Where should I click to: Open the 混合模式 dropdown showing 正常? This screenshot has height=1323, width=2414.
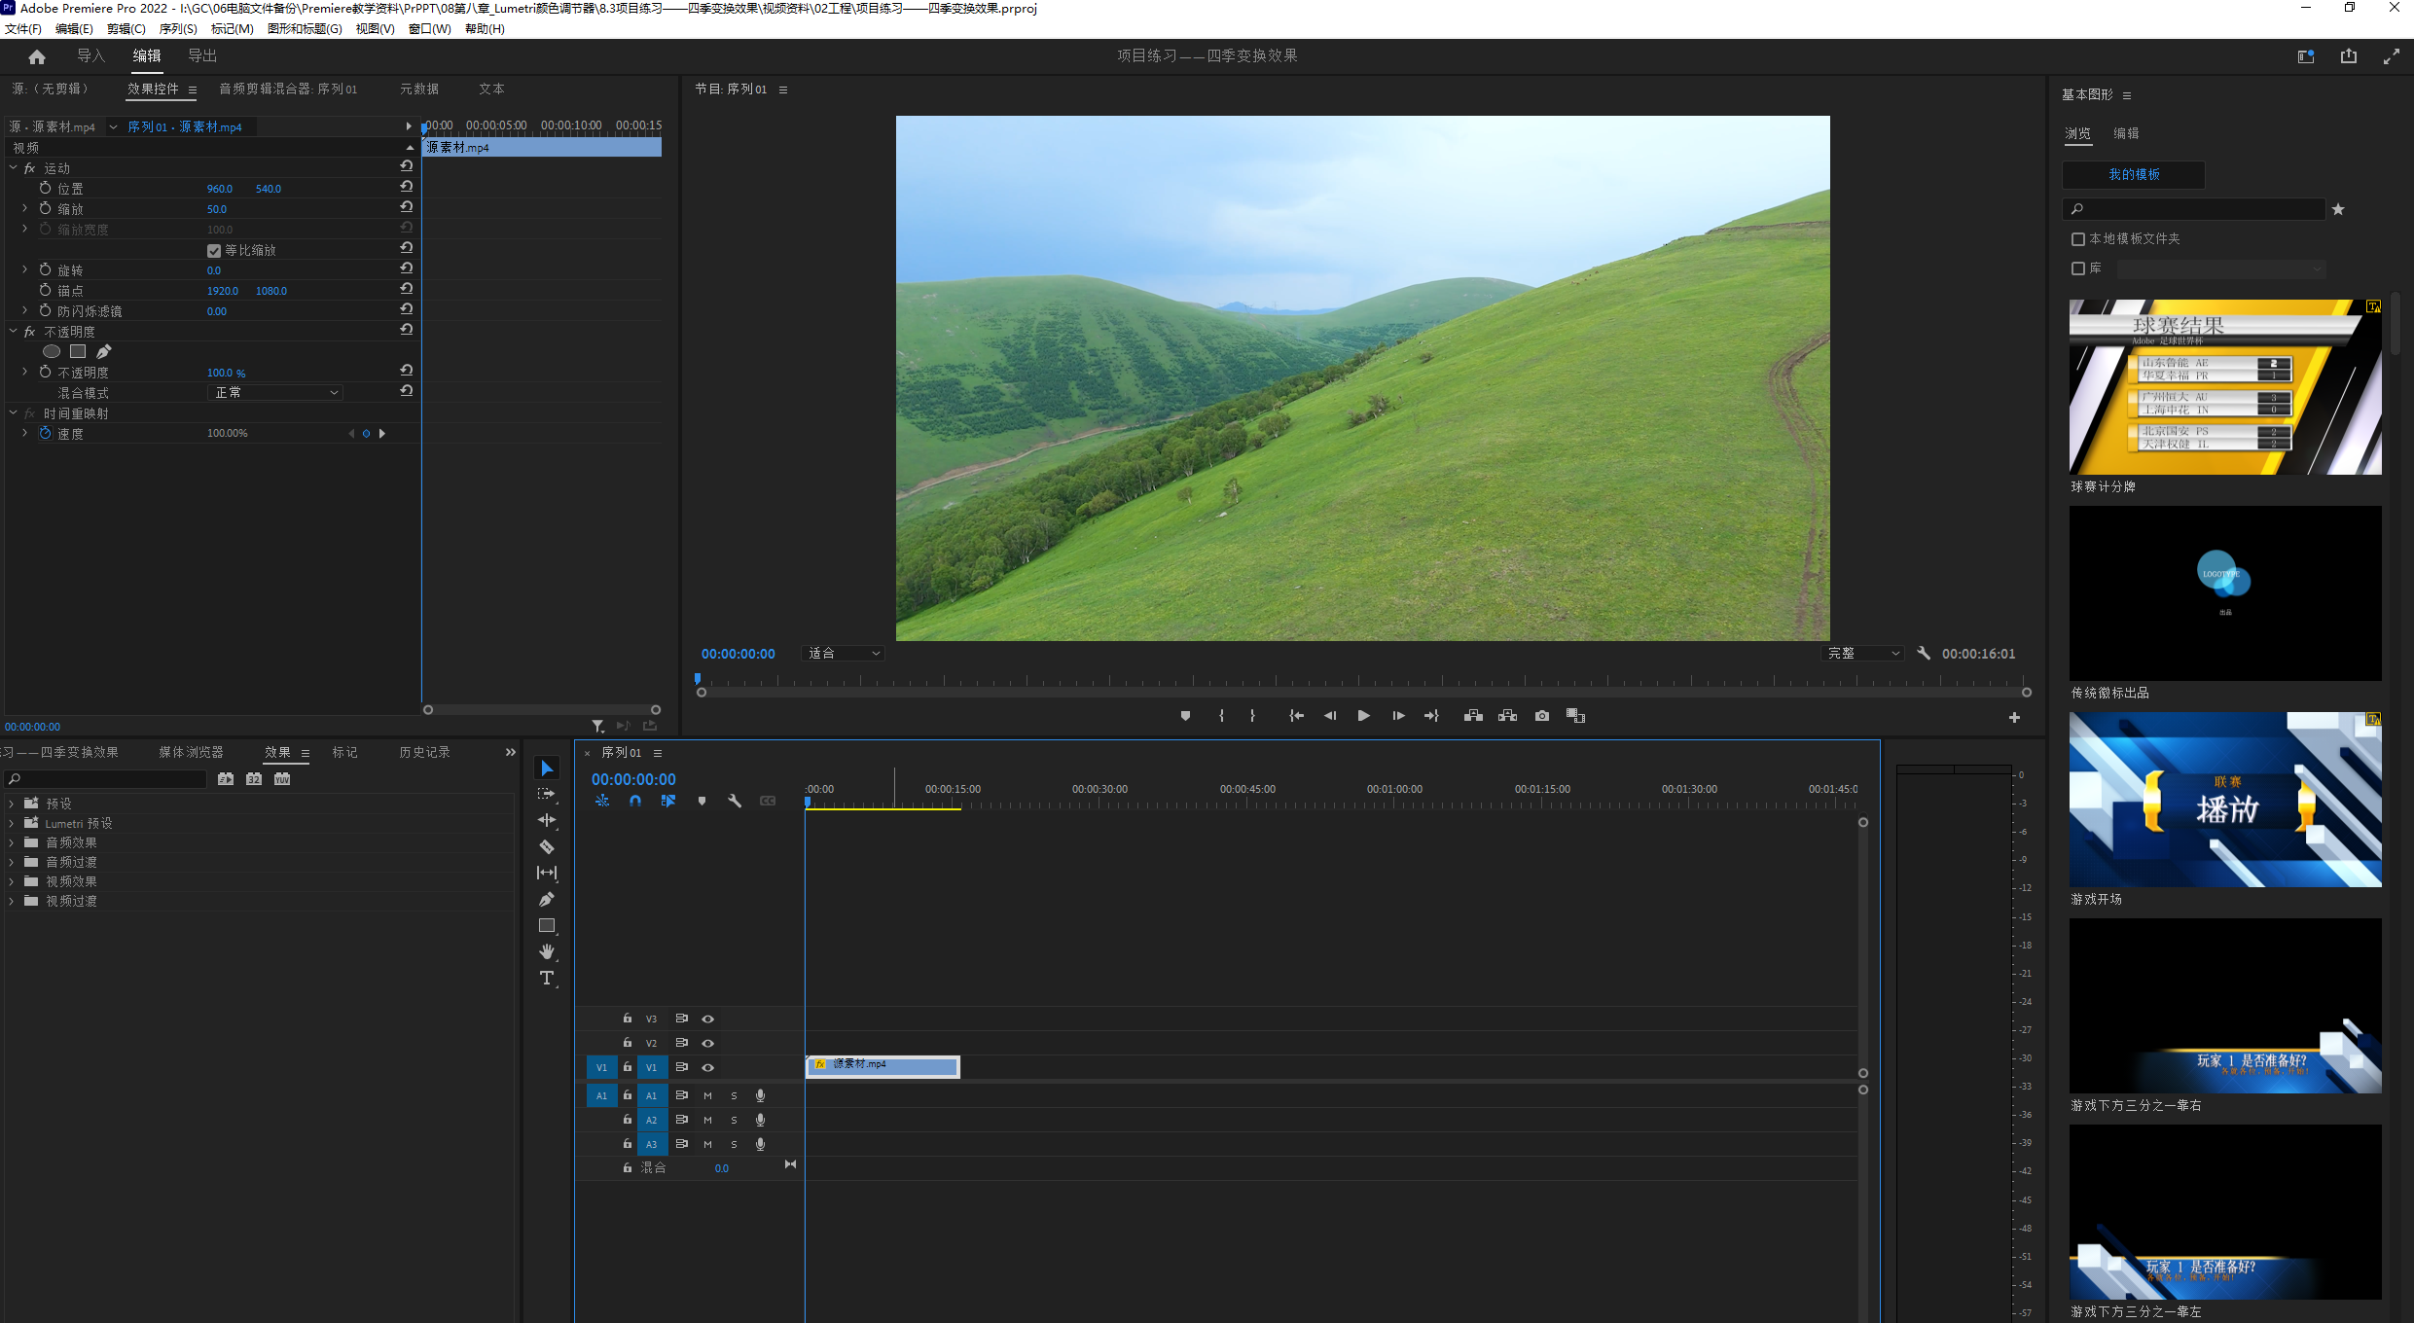[x=276, y=393]
